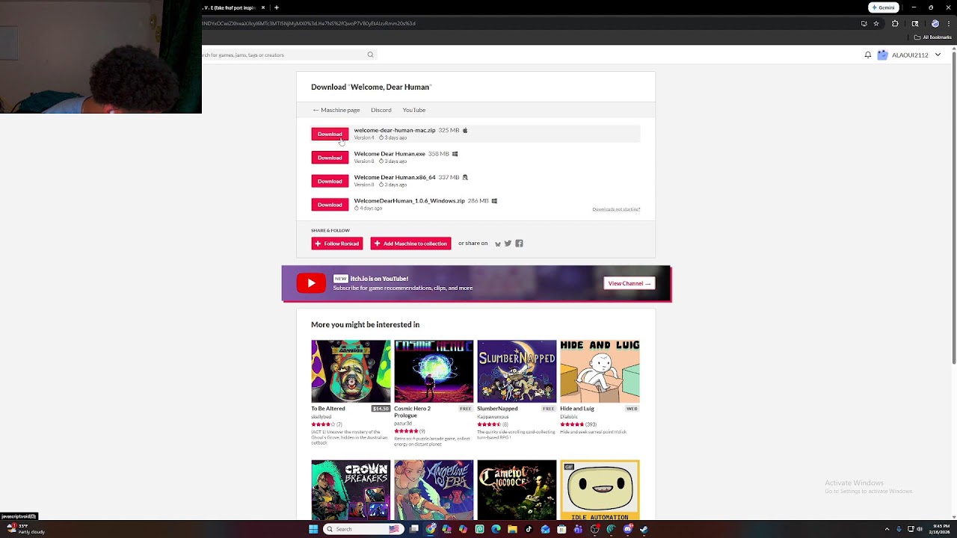Open the clock and date flyout
Image resolution: width=957 pixels, height=538 pixels.
pos(941,529)
